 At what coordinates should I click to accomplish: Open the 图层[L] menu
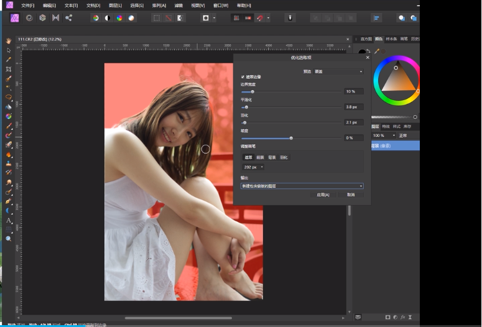(115, 6)
